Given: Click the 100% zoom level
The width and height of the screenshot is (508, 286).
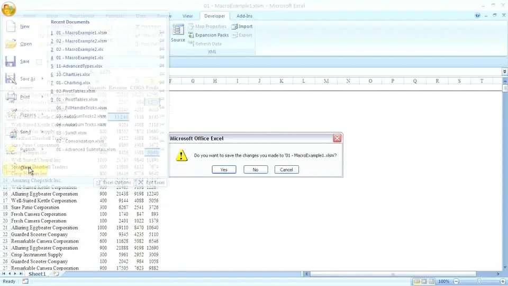Looking at the screenshot, I should [x=443, y=281].
